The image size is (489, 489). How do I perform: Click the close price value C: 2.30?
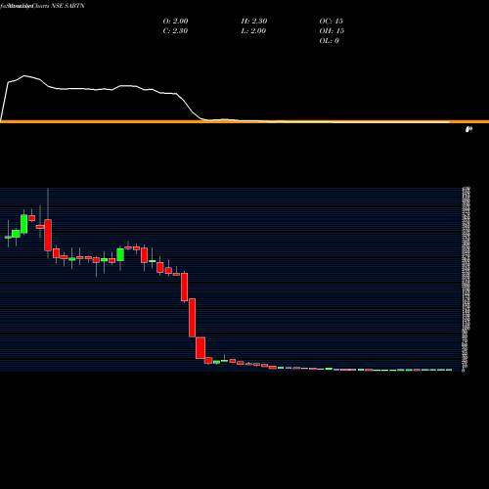click(175, 30)
